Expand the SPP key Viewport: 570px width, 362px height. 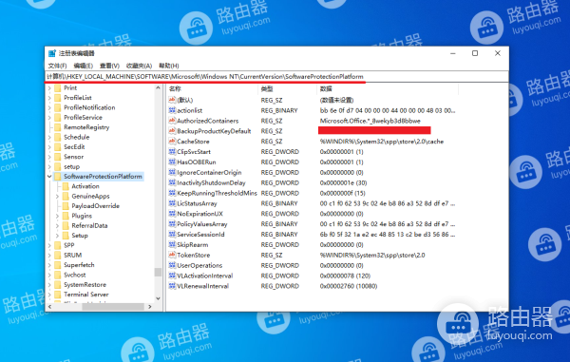[x=49, y=245]
